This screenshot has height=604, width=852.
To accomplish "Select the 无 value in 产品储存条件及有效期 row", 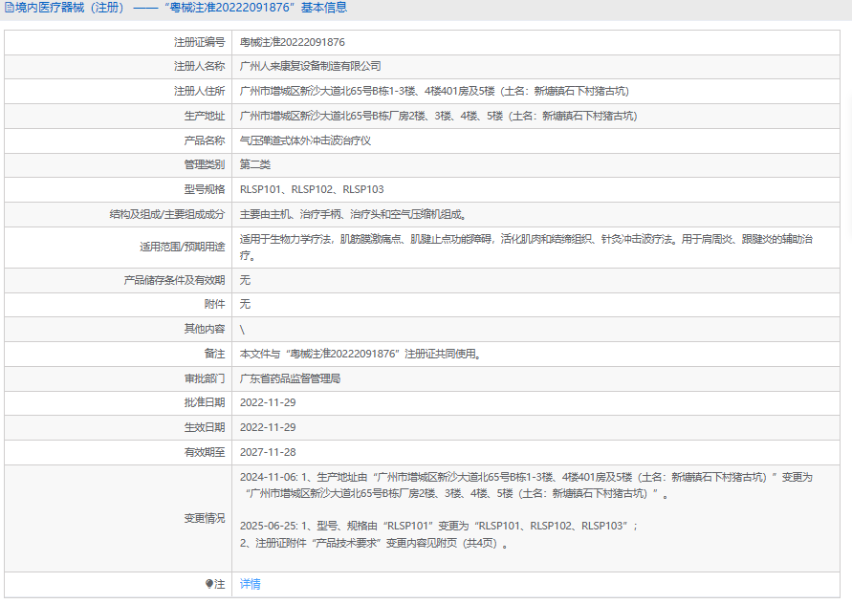I will tap(245, 280).
